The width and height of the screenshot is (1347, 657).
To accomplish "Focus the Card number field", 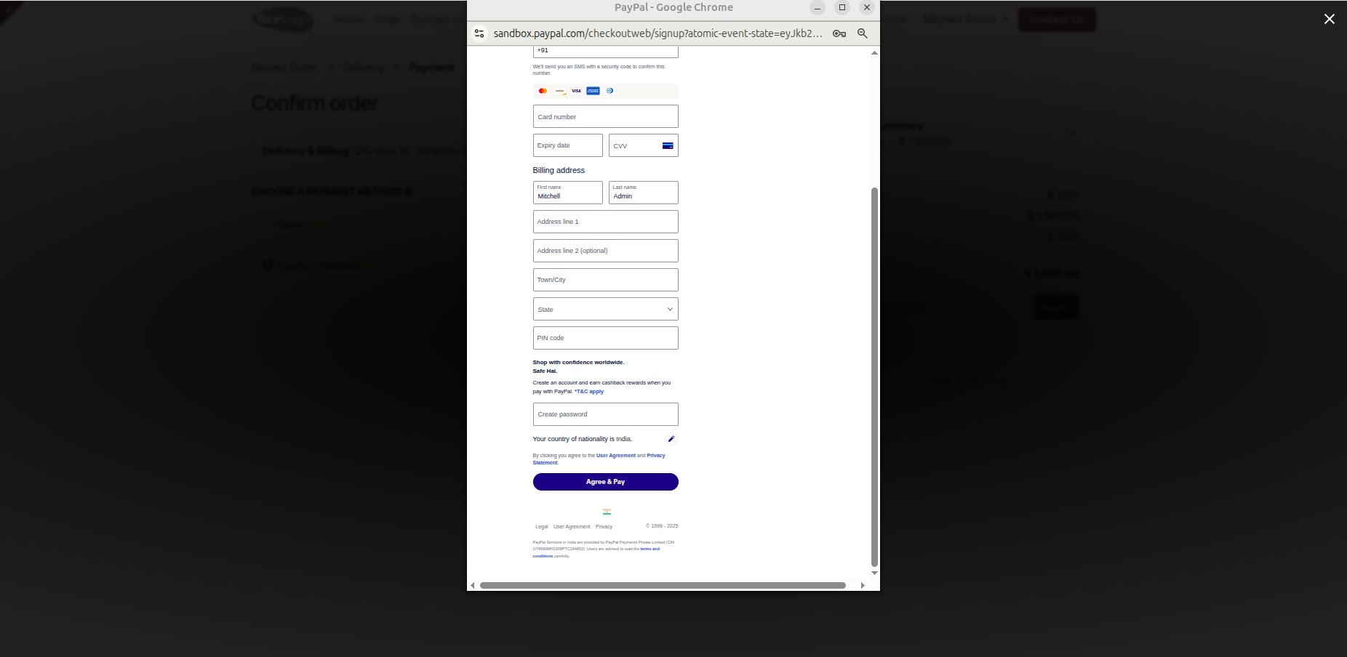I will (x=606, y=116).
